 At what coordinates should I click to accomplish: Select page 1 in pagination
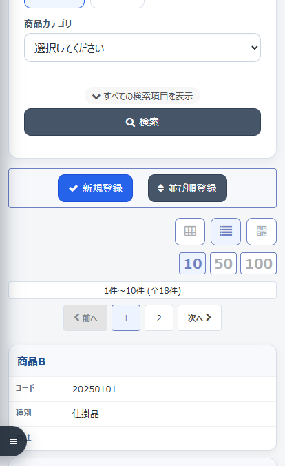pyautogui.click(x=126, y=318)
